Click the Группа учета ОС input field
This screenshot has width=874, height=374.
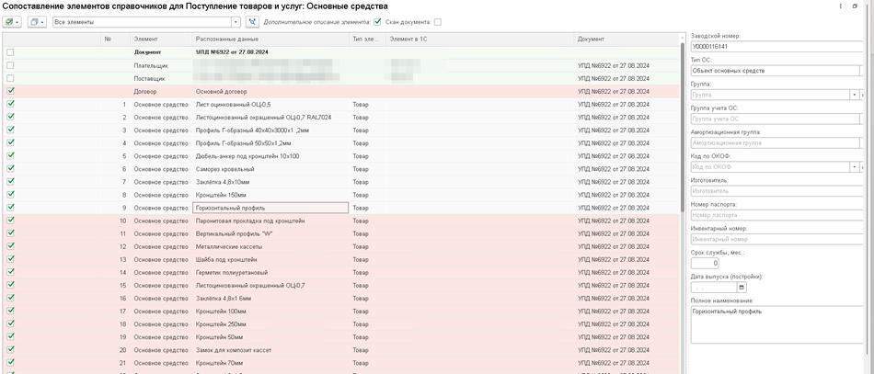775,119
